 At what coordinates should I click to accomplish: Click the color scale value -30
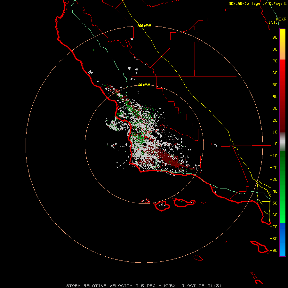click(274, 180)
